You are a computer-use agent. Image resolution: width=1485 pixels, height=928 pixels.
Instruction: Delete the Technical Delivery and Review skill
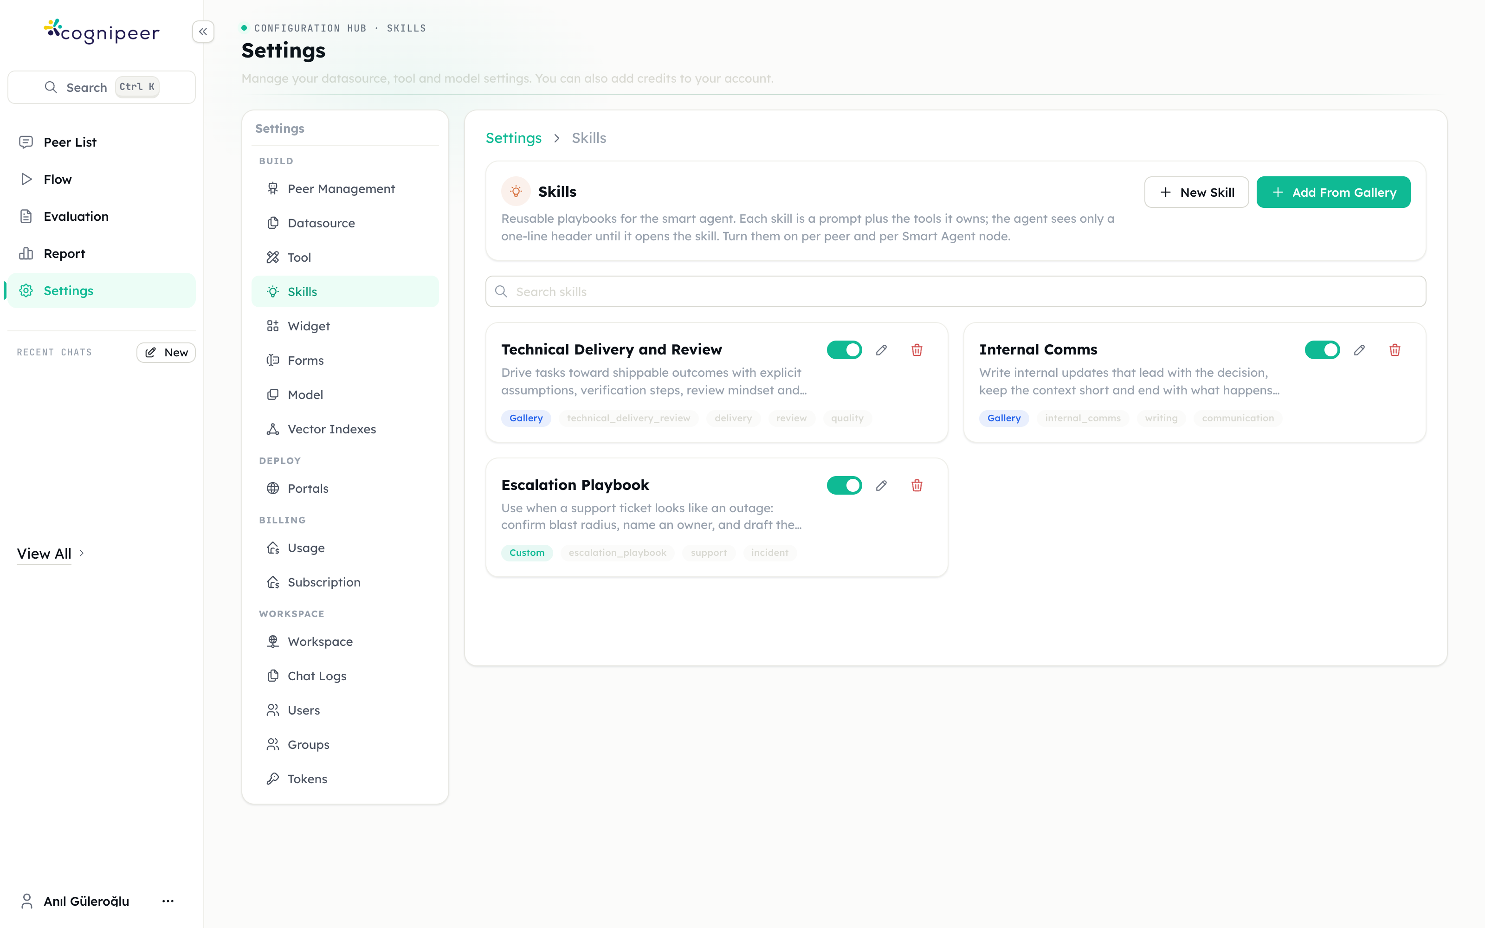[x=917, y=350]
